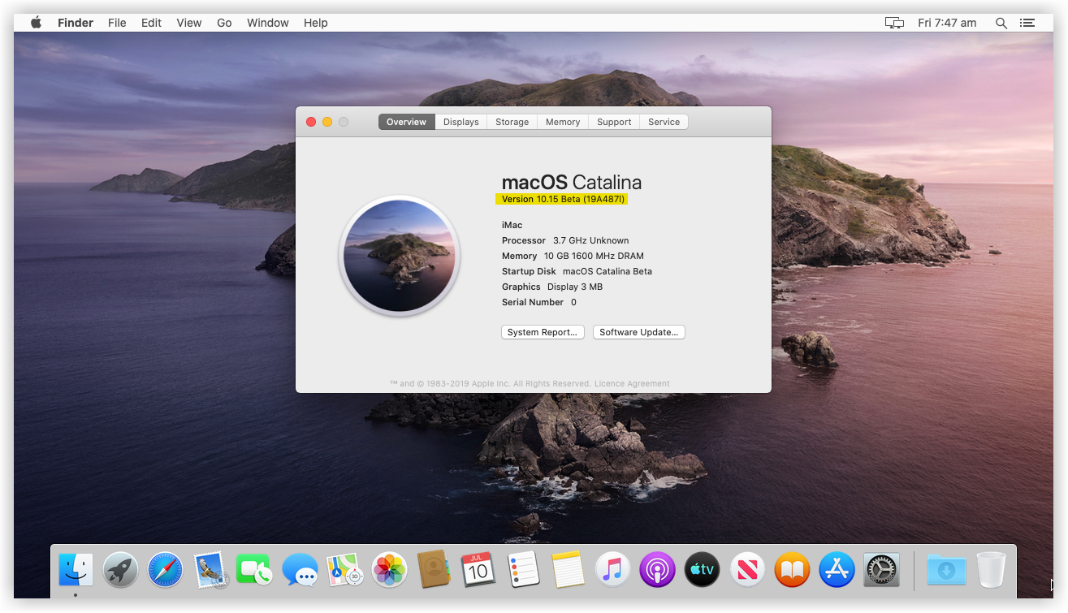Switch to the Displays tab

tap(461, 122)
